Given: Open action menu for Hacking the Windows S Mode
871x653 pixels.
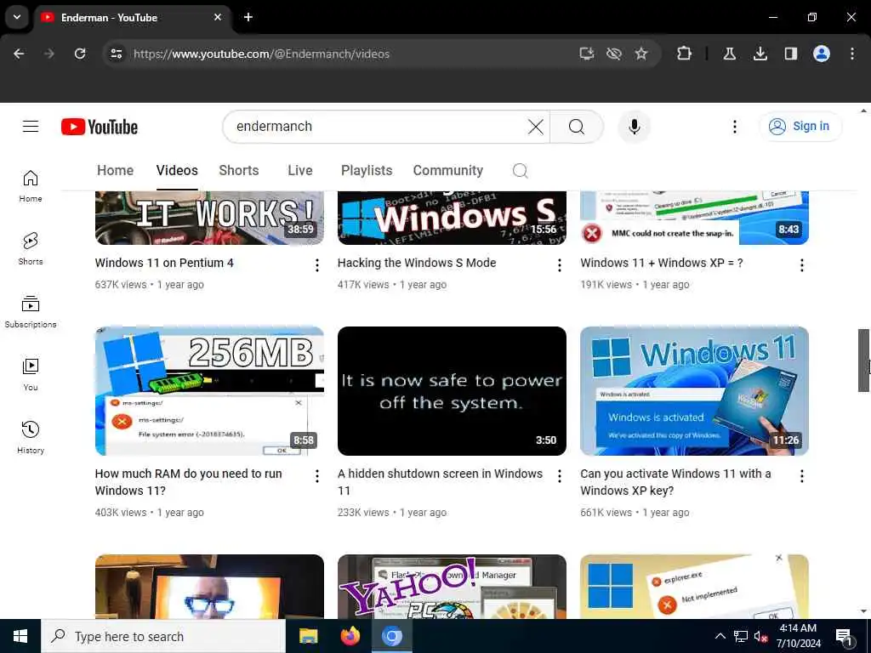Looking at the screenshot, I should [x=560, y=265].
